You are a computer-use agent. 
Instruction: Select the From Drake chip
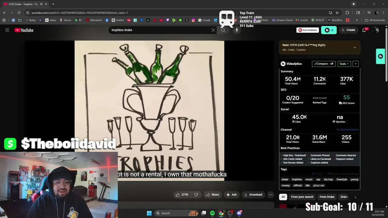327,197
